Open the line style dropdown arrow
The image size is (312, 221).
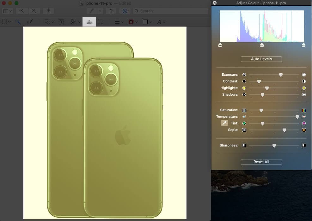pyautogui.click(x=122, y=22)
